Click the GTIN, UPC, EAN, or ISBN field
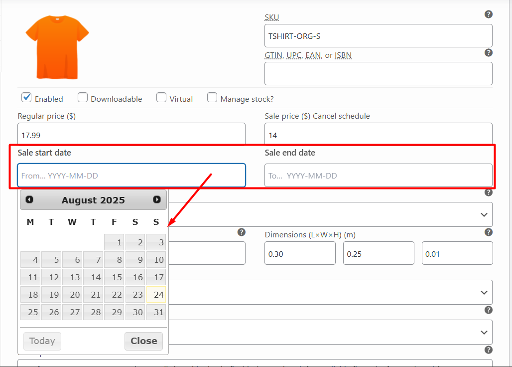Viewport: 512px width, 367px height. point(379,73)
